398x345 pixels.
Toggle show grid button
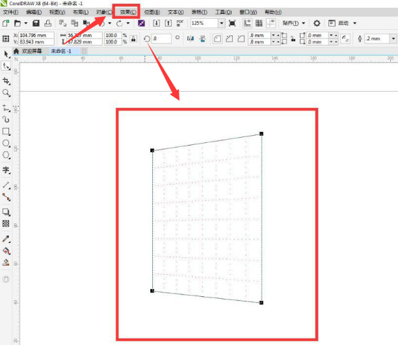pos(259,23)
